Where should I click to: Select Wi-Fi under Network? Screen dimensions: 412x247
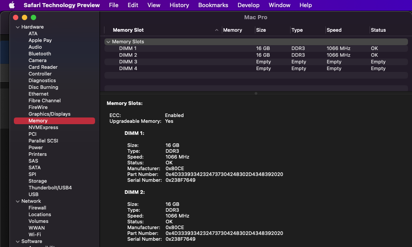pyautogui.click(x=35, y=234)
